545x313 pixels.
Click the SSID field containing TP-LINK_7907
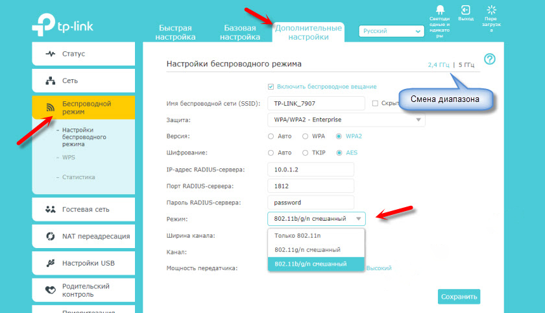(x=315, y=104)
